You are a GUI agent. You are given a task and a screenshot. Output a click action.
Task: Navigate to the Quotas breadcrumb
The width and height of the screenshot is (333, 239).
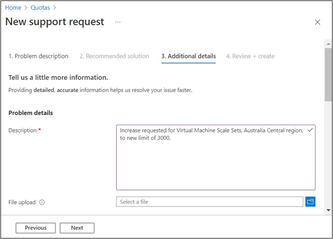(x=41, y=7)
